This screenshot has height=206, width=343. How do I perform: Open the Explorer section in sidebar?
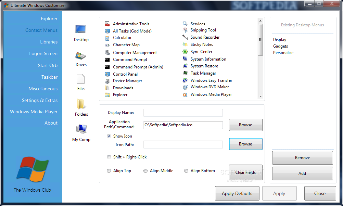pyautogui.click(x=49, y=18)
